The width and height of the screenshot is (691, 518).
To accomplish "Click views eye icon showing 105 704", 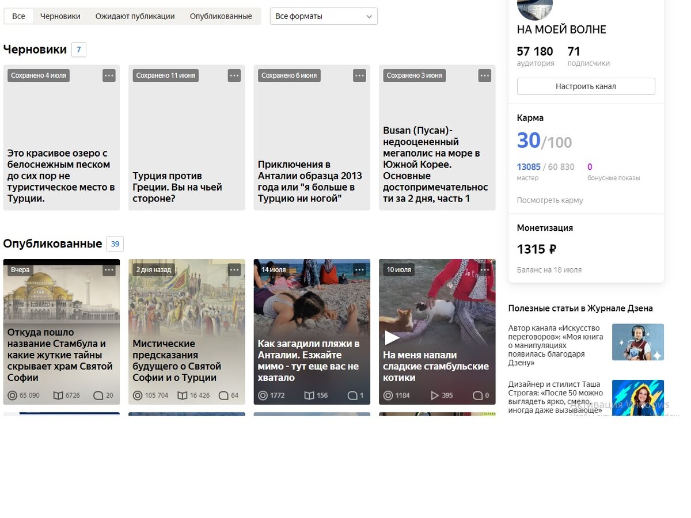I will click(138, 395).
